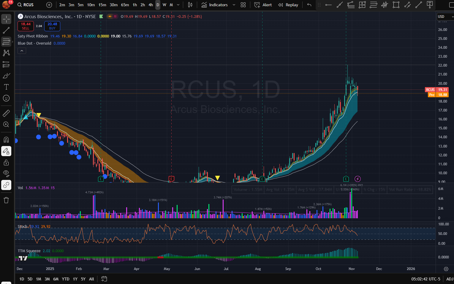Select horizontal line in drawing favorites toolbar
This screenshot has width=454, height=284.
coord(328,5)
